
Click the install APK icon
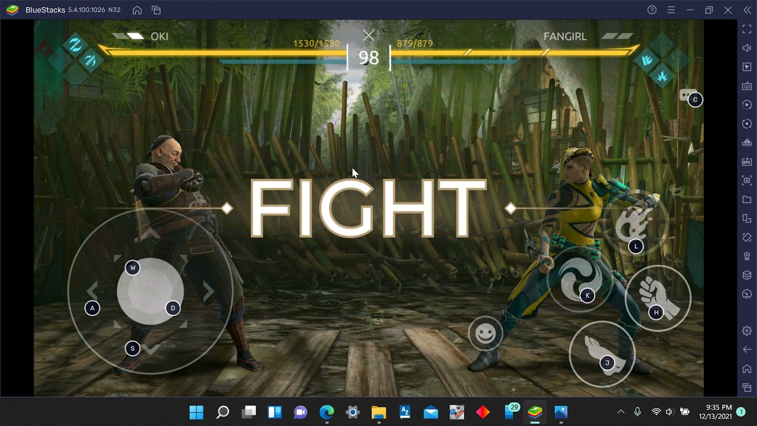747,162
